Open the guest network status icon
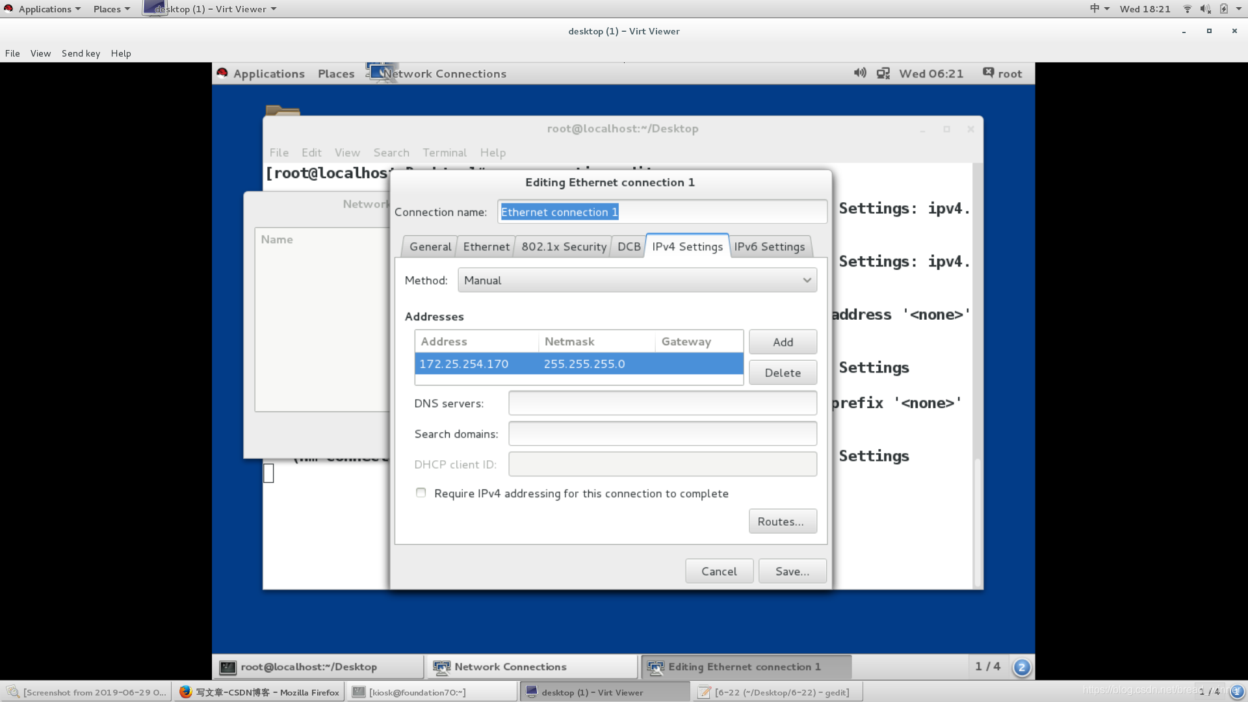 point(883,73)
